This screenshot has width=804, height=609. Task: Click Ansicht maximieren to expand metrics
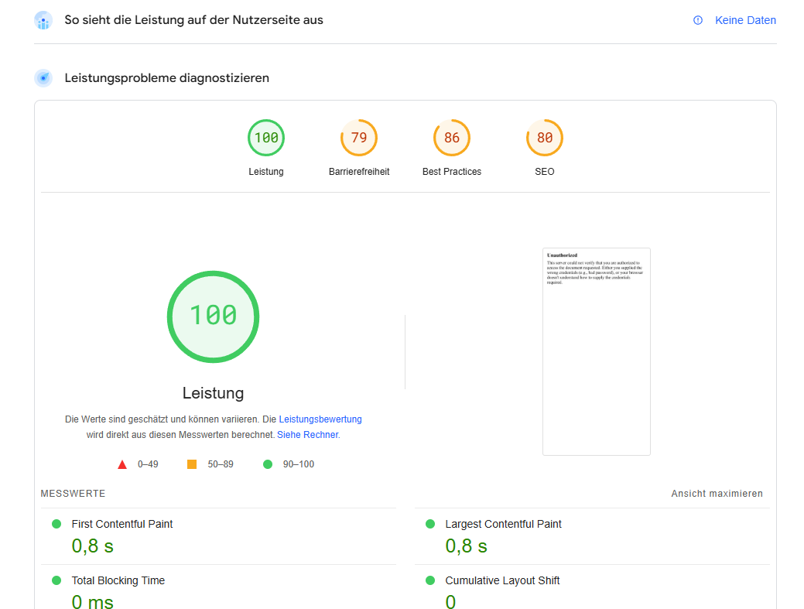(717, 494)
